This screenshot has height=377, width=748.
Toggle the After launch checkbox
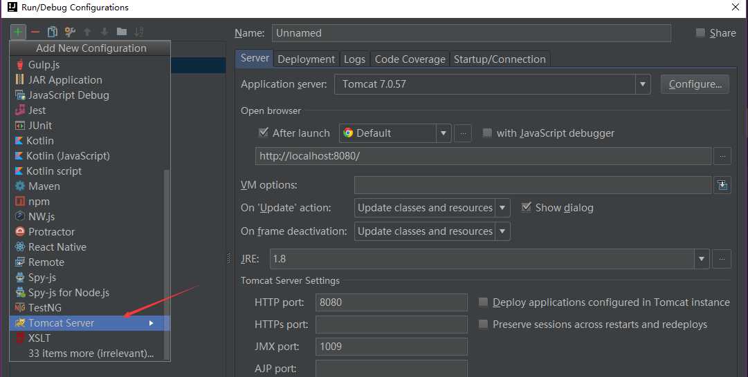pos(264,133)
